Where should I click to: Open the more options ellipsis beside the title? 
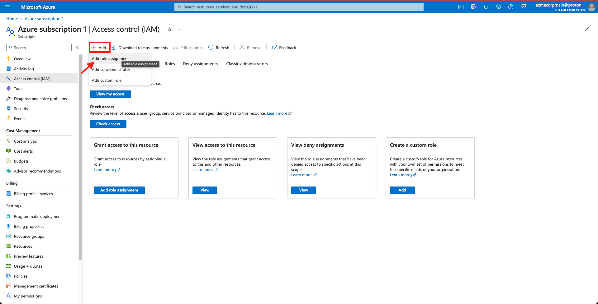point(180,29)
